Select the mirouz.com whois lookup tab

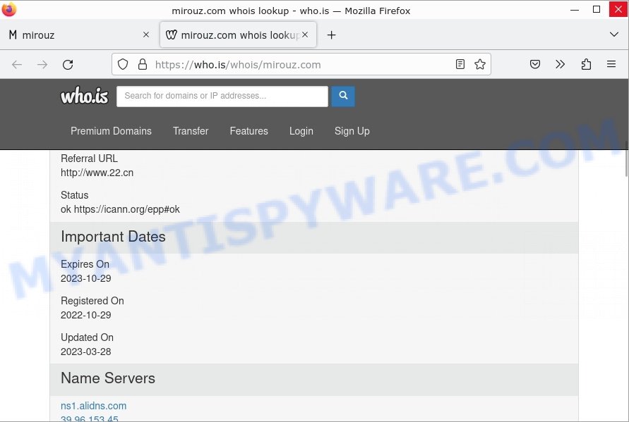click(239, 35)
